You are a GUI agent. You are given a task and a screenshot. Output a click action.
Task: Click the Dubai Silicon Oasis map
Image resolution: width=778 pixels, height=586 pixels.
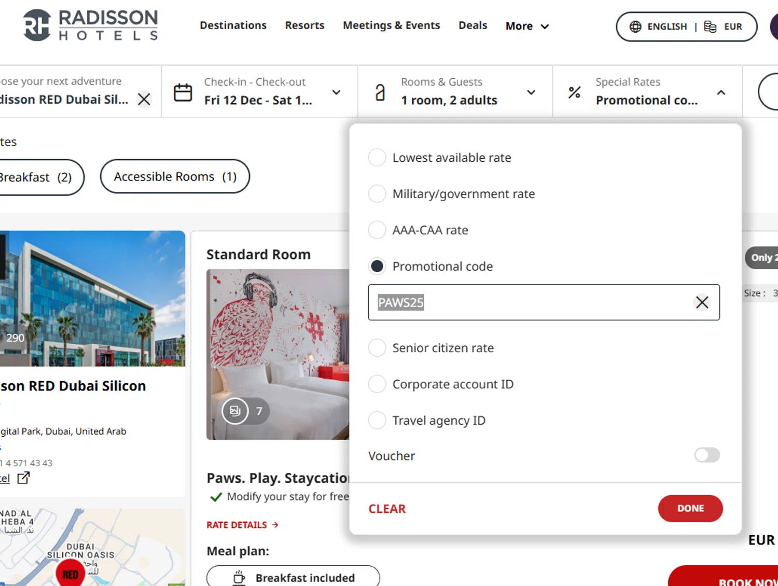pos(92,547)
